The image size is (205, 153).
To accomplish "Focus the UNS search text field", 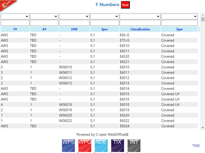I will coord(74,23).
